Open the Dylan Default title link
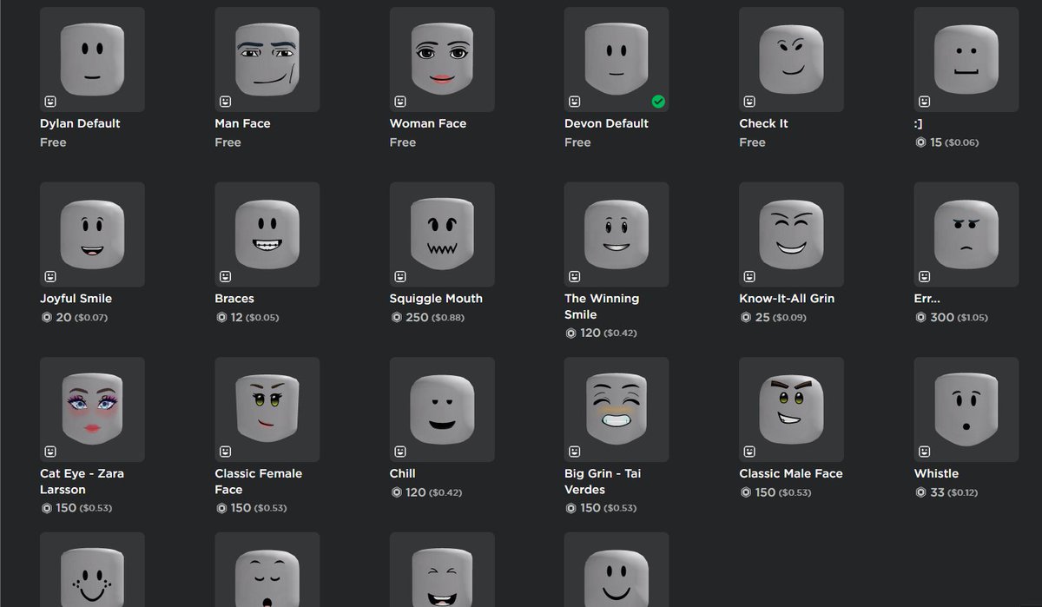The image size is (1042, 607). tap(80, 124)
